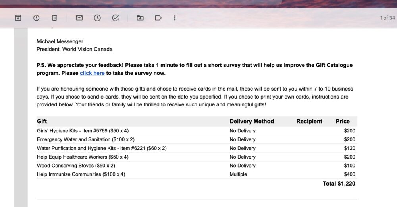Image resolution: width=397 pixels, height=207 pixels.
Task: Click the Total $1,220 amount
Action: coord(339,184)
